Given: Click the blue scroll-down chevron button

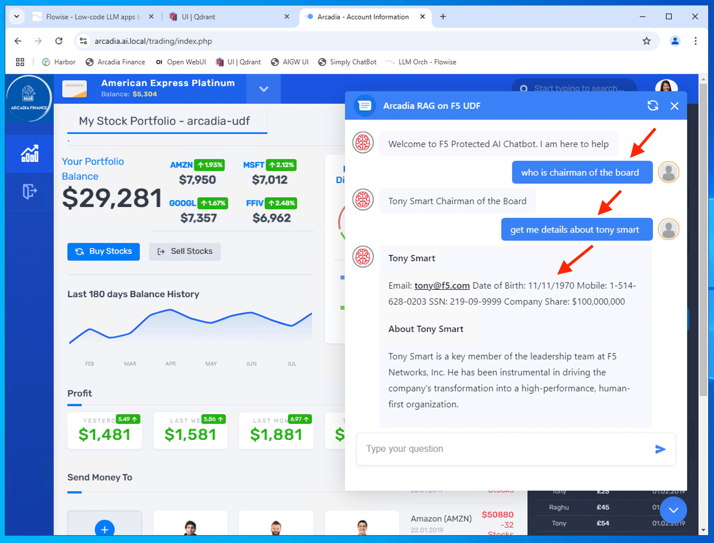Looking at the screenshot, I should pos(673,510).
